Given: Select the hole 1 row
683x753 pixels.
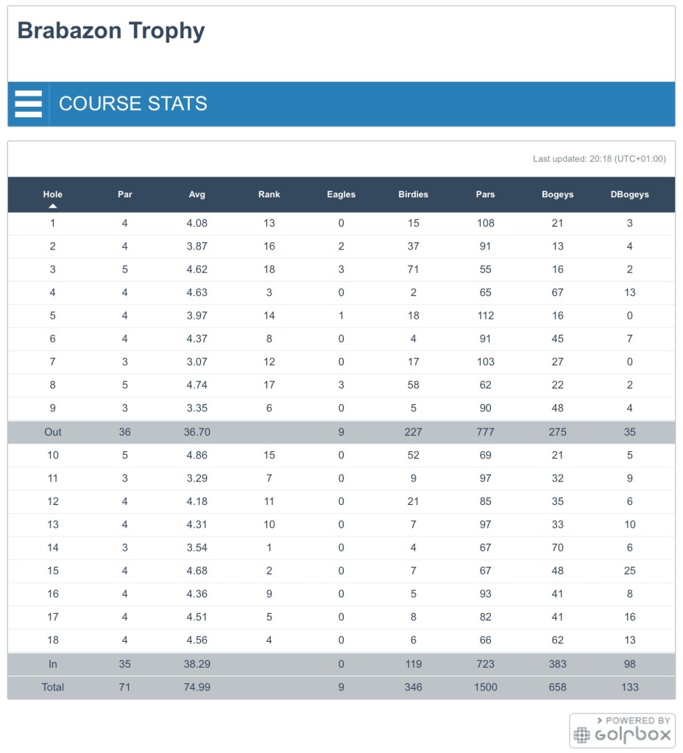Looking at the screenshot, I should tap(341, 223).
